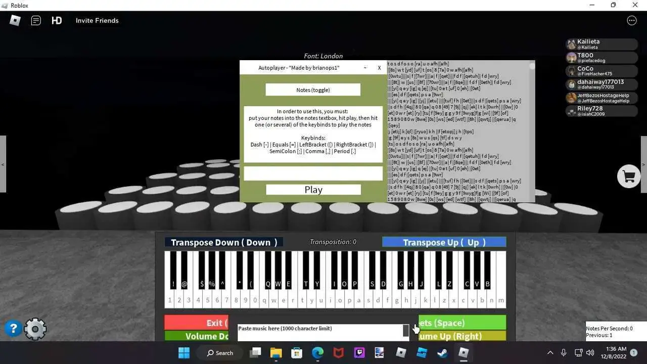Open the three-dots options menu
Screen dimensions: 647x364
(632, 20)
